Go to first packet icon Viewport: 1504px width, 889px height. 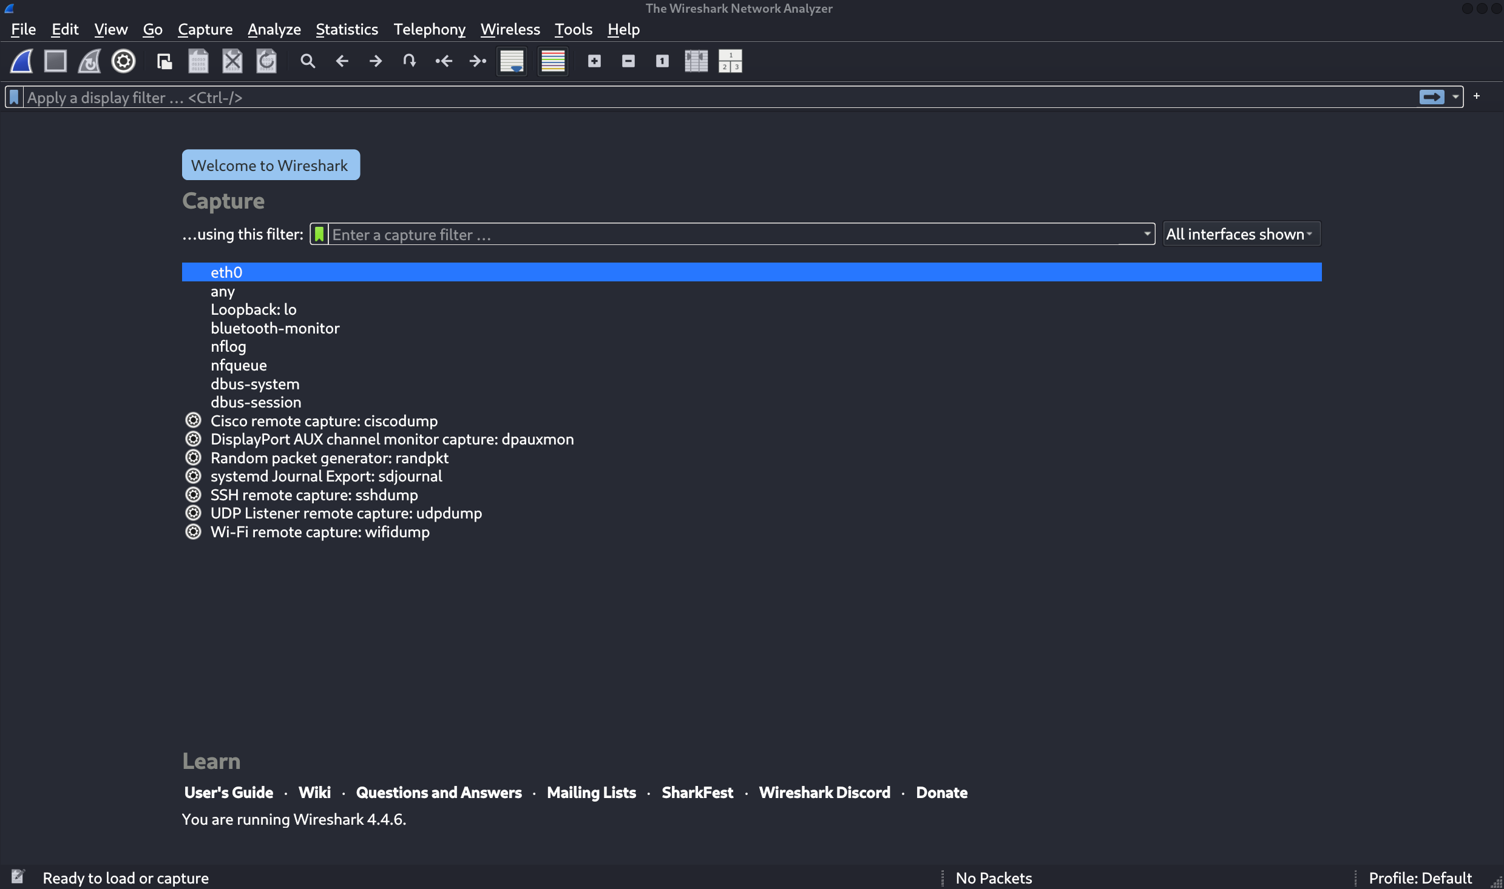pyautogui.click(x=444, y=61)
